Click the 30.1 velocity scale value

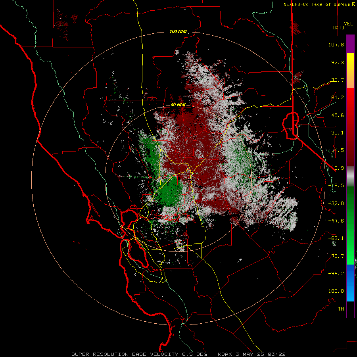(x=338, y=133)
